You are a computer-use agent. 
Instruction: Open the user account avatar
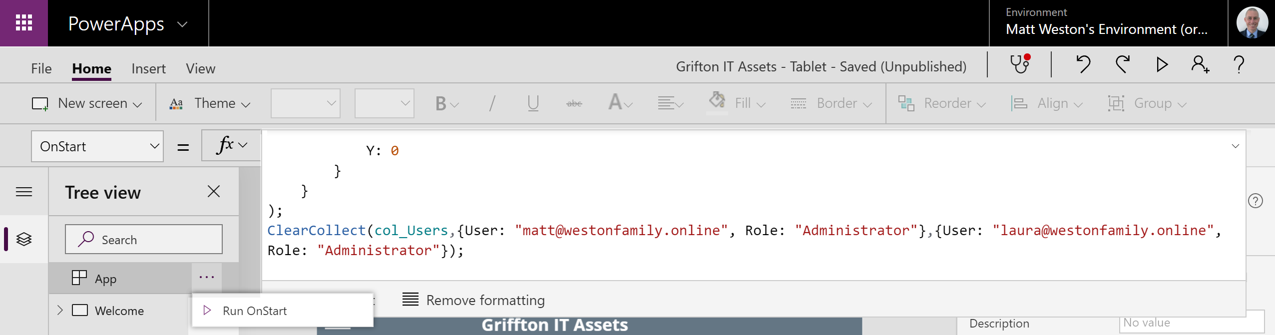click(1252, 23)
